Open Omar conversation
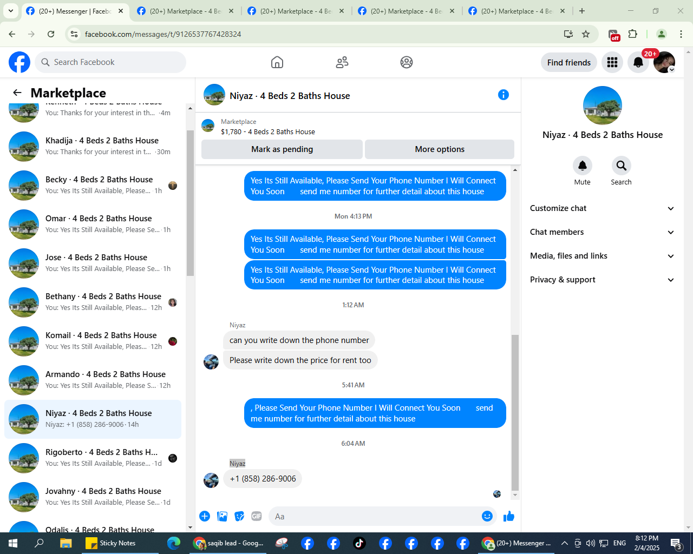This screenshot has width=693, height=554. 93,225
